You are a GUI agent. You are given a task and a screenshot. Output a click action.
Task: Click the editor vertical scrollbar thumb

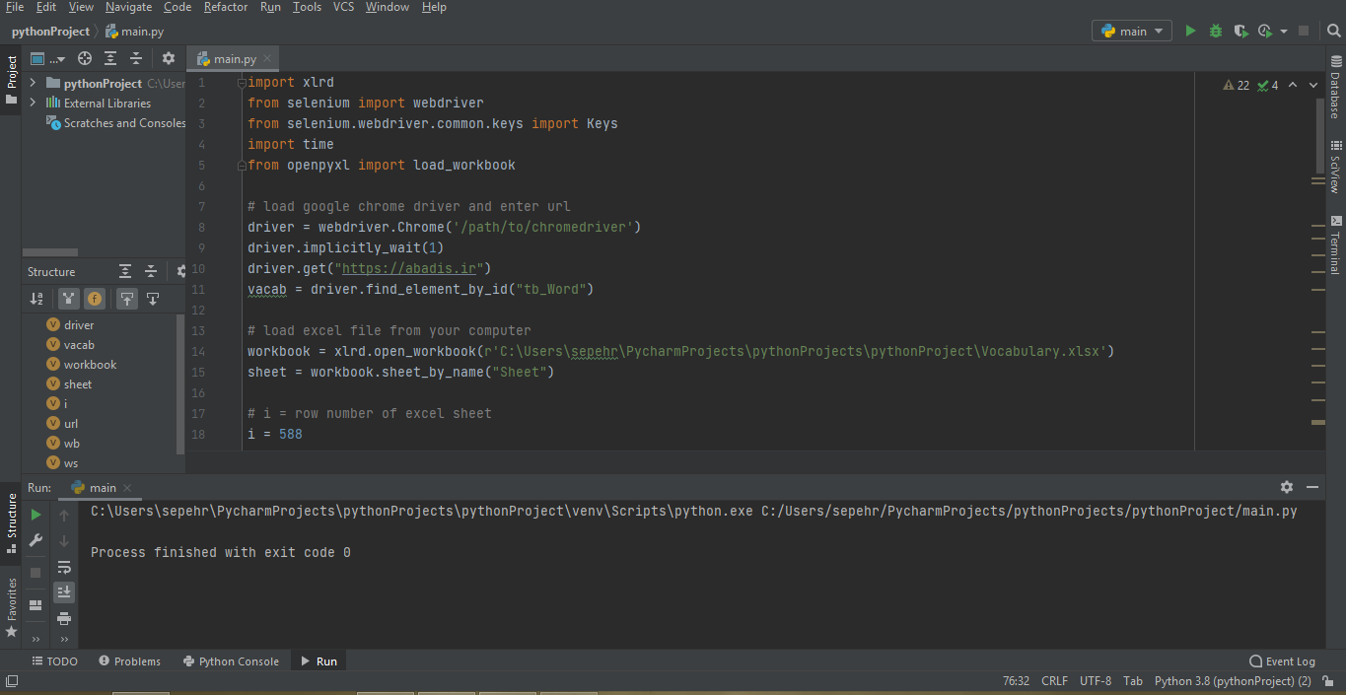tap(1319, 136)
